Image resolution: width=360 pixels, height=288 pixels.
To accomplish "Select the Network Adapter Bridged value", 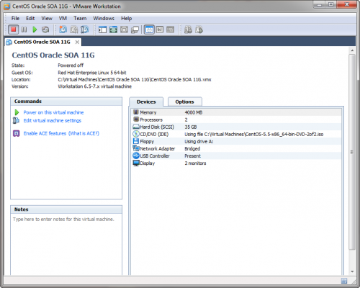I will click(192, 148).
